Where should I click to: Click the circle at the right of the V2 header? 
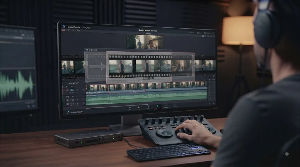pos(83,99)
